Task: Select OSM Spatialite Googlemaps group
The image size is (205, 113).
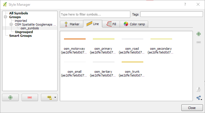Action: (35, 24)
